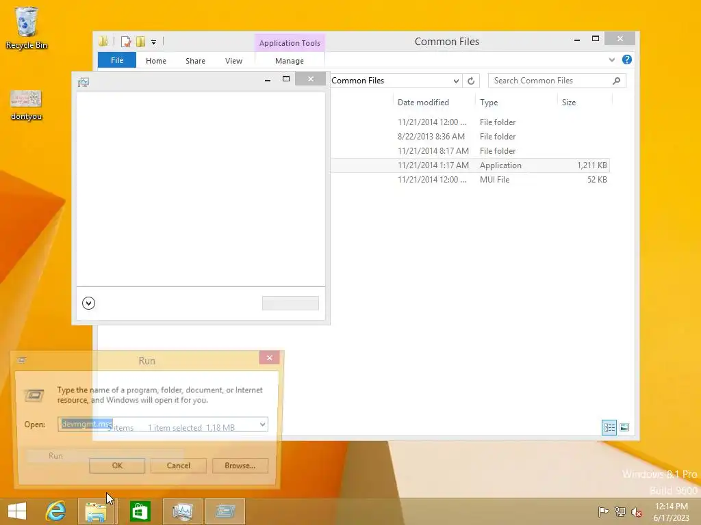701x525 pixels.
Task: Click New Folder quick access toolbar icon
Action: [140, 42]
